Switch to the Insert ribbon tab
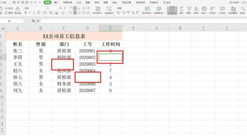247x136 pixels. (x=56, y=2)
